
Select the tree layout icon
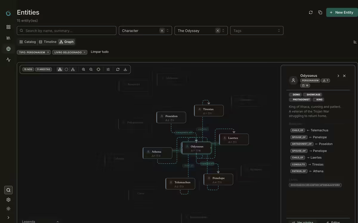tap(73, 69)
